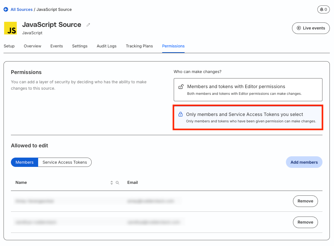
Task: Click the JS source logo
Action: point(11,28)
